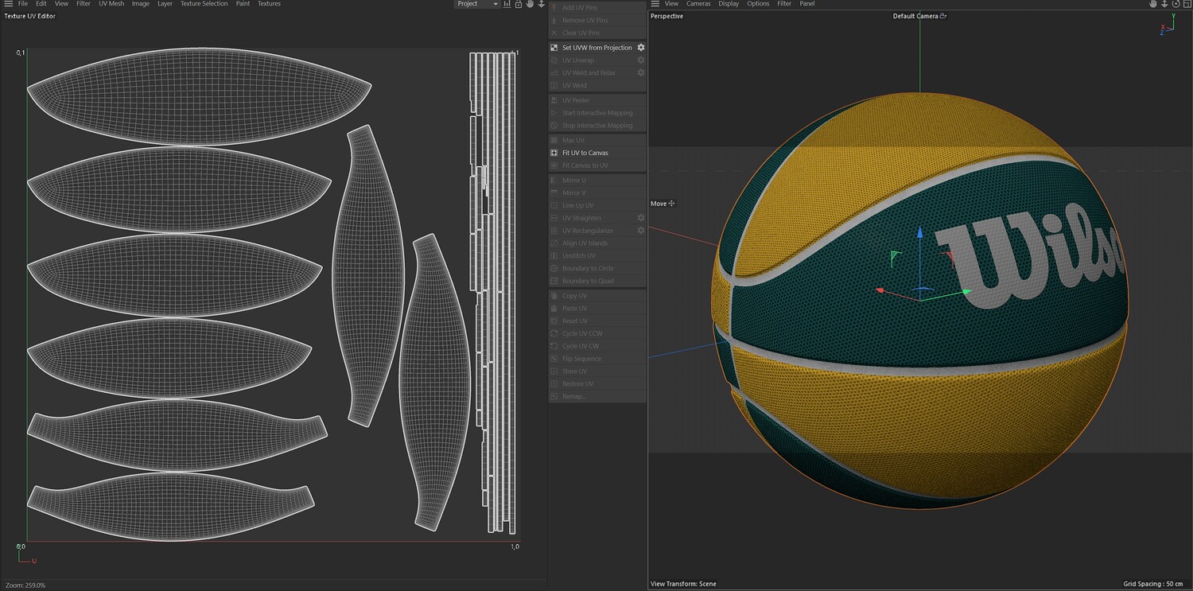Click the pan hand icon in the Perspective viewport
This screenshot has height=591, width=1193.
pos(1152,4)
